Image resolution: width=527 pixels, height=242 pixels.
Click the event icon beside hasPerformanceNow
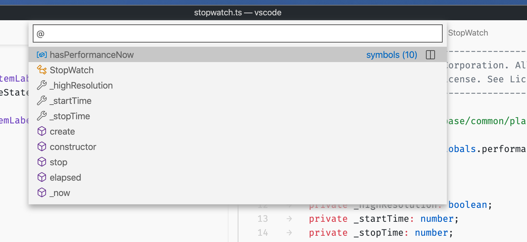(42, 55)
